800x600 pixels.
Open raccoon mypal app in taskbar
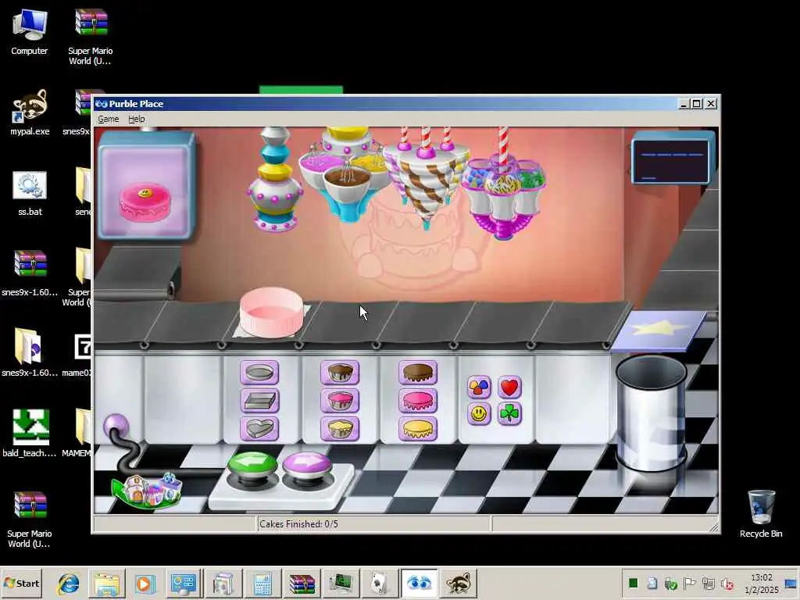(x=458, y=583)
